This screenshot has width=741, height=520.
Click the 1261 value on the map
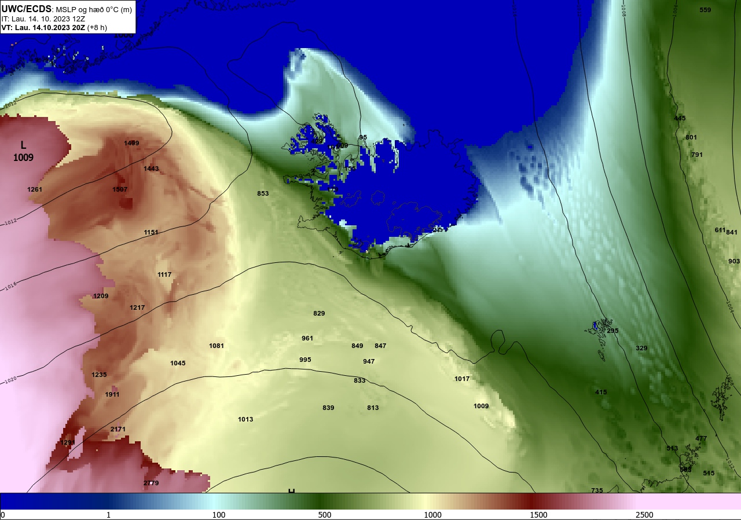point(35,189)
